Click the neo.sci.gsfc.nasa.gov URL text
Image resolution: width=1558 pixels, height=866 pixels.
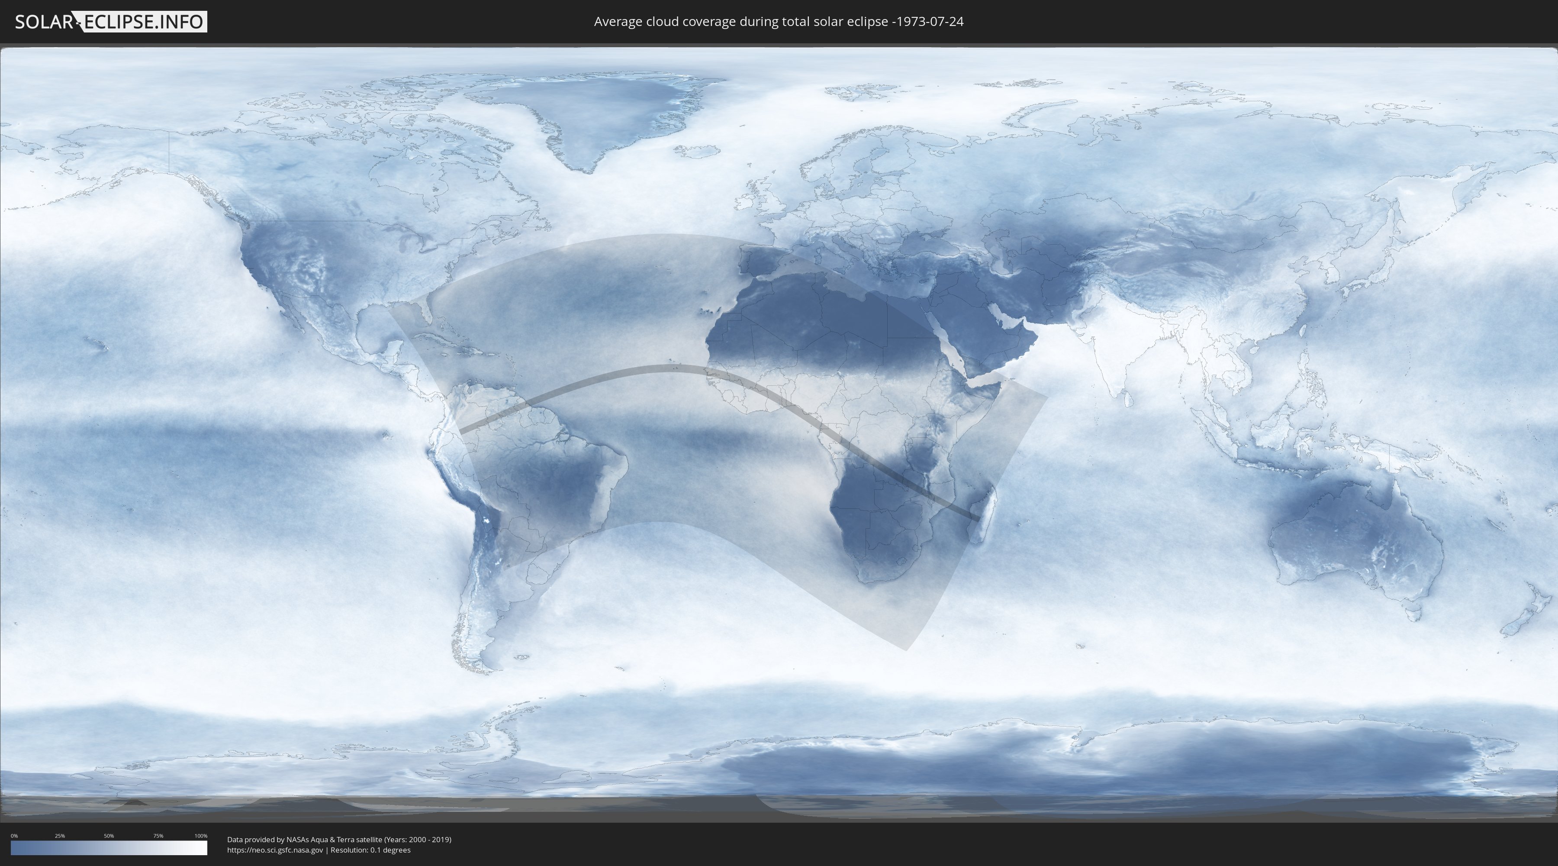(274, 850)
